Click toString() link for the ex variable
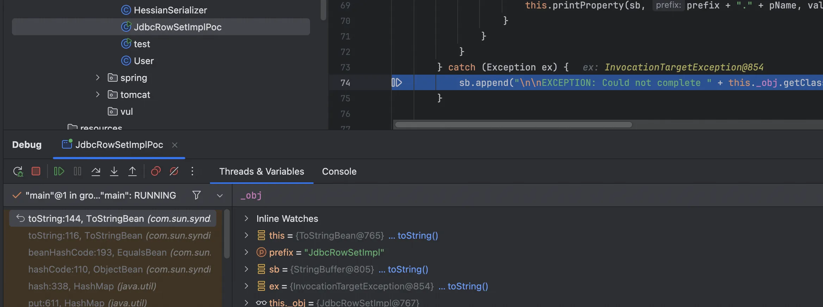Screen dimensions: 823x307 468,286
